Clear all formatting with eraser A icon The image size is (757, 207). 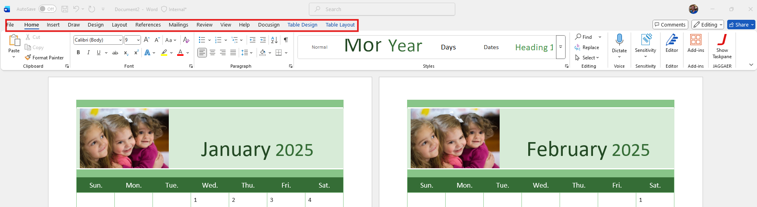pyautogui.click(x=186, y=40)
